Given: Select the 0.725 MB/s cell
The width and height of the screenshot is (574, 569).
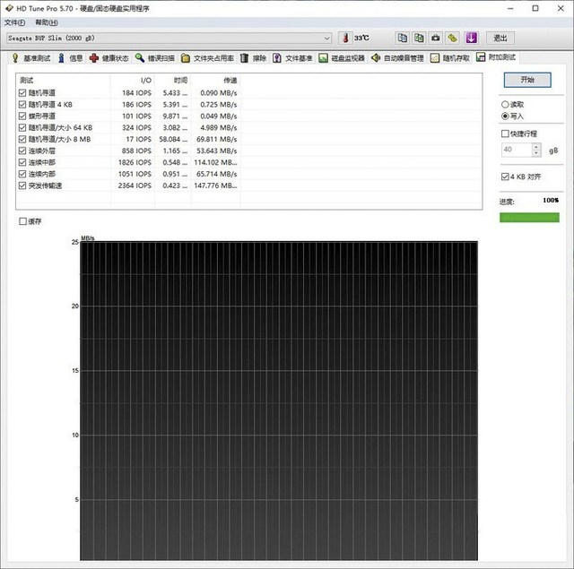Looking at the screenshot, I should 219,105.
